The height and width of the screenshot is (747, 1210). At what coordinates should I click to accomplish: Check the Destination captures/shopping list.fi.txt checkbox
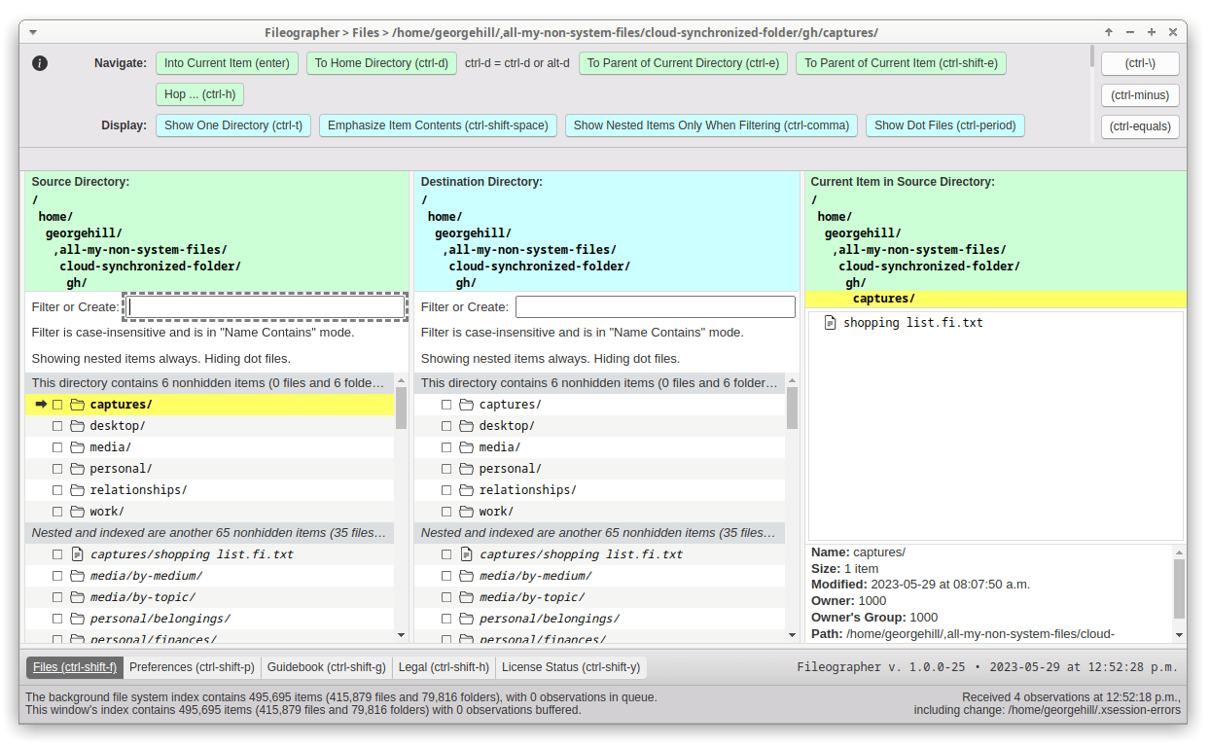click(446, 554)
